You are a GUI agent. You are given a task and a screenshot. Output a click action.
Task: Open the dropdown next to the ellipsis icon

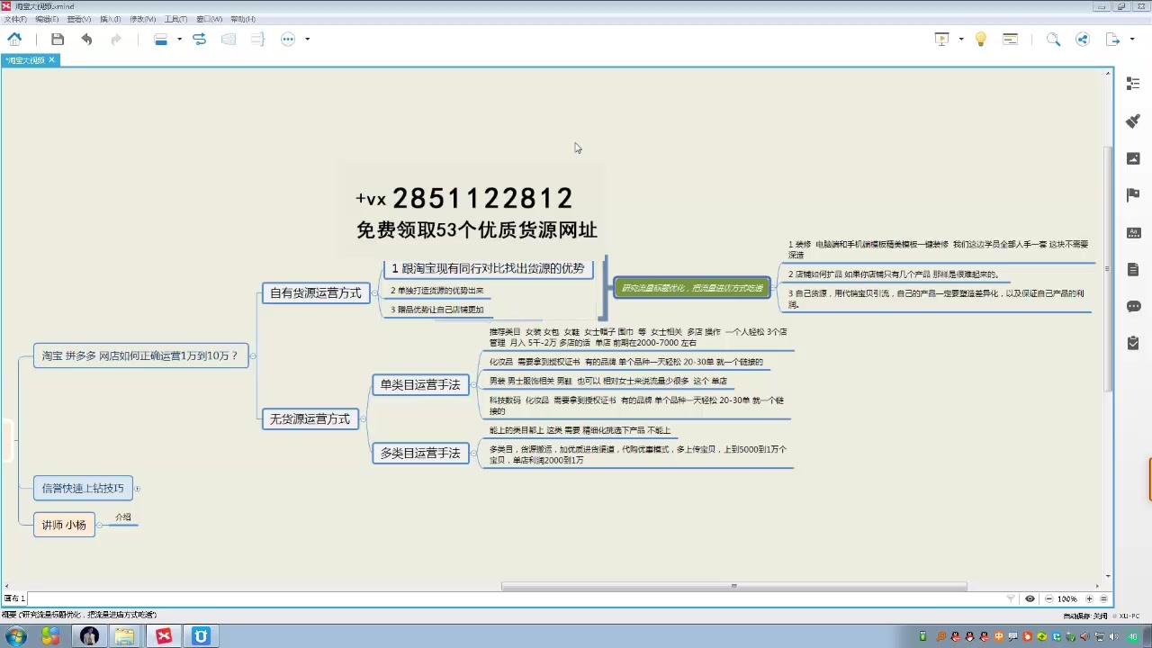307,40
